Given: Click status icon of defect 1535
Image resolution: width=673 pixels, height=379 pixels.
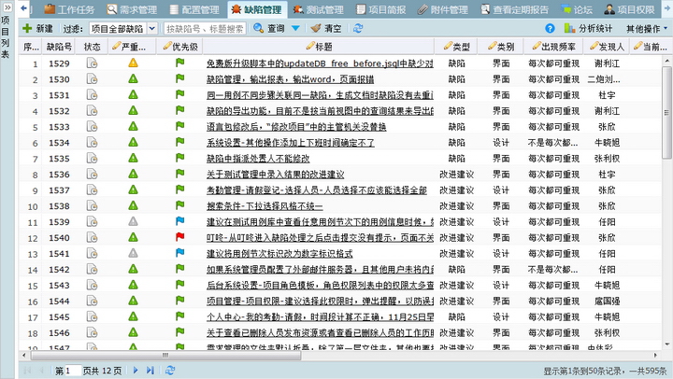Looking at the screenshot, I should (92, 159).
